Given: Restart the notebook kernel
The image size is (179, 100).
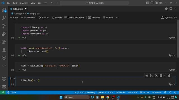Looking at the screenshot, I should coord(57,17).
